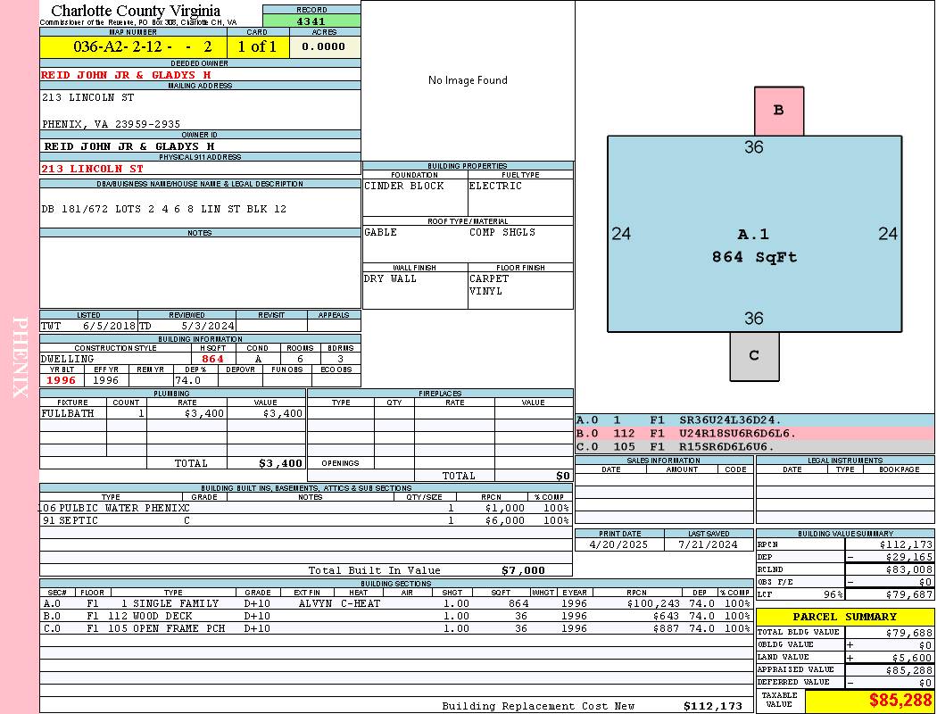
Task: Click the red year built value 1996
Action: (x=62, y=380)
